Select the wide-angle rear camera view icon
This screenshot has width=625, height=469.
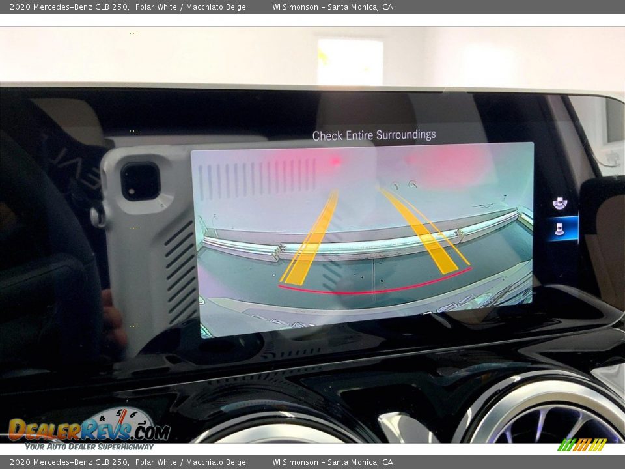(560, 203)
